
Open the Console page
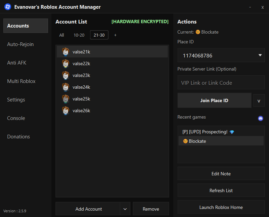click(16, 118)
